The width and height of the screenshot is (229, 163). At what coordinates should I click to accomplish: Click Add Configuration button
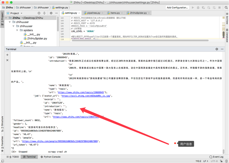tap(177, 7)
